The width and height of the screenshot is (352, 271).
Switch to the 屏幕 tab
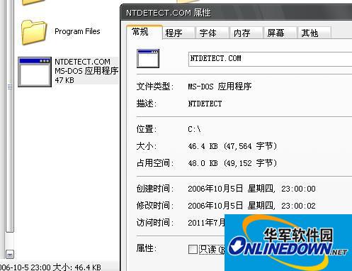[x=280, y=33]
